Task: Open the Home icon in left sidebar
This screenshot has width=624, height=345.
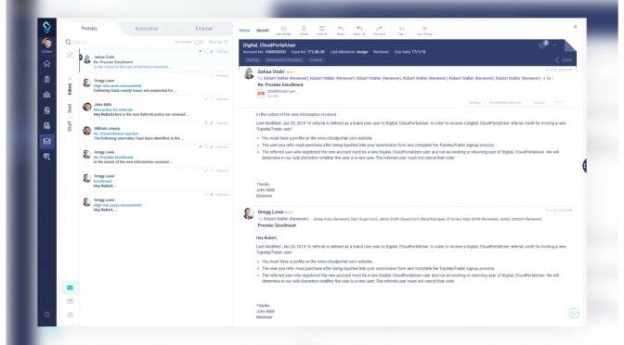Action: click(47, 64)
